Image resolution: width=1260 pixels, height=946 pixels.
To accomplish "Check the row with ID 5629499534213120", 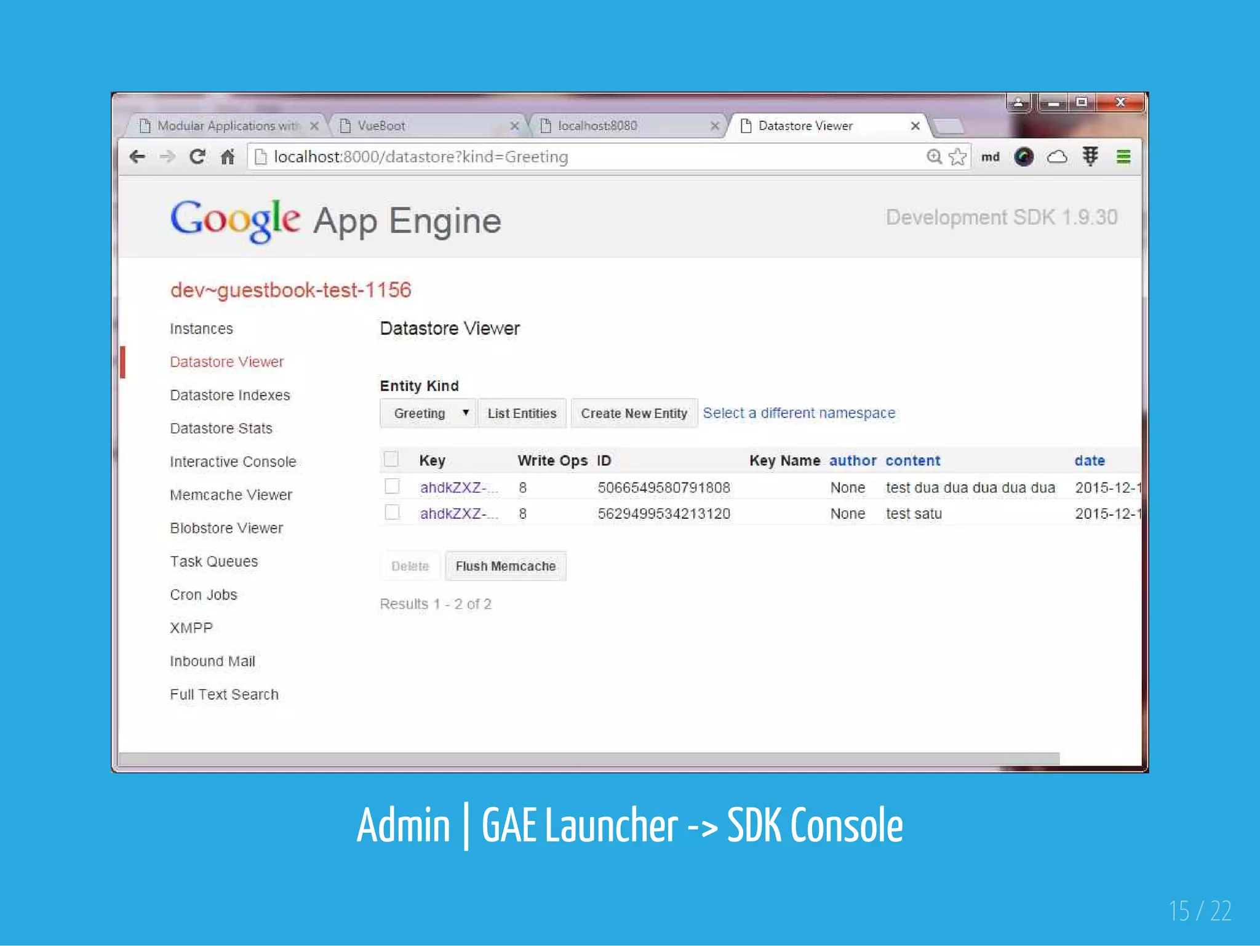I will 392,512.
